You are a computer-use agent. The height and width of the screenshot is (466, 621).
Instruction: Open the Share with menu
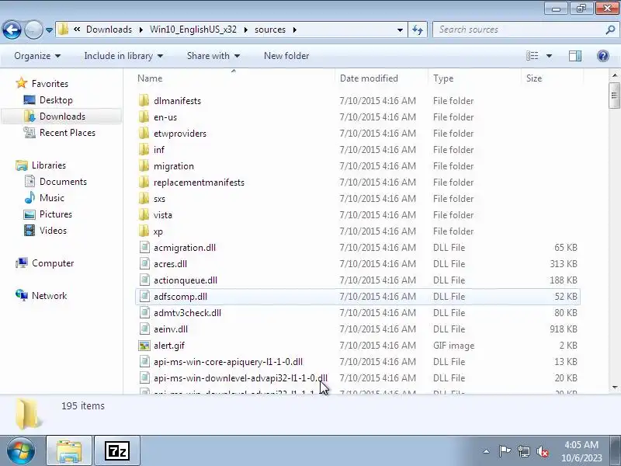click(x=213, y=56)
